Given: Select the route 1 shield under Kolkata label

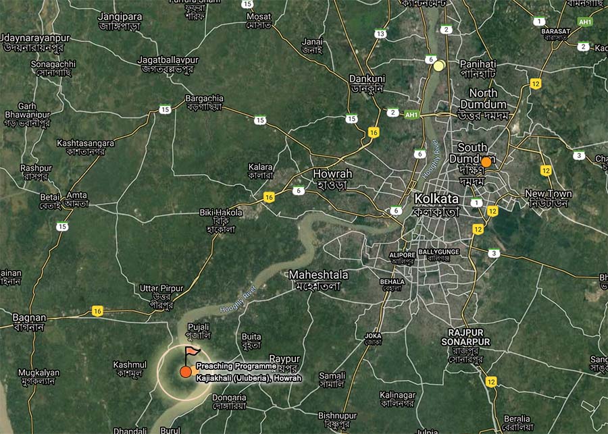Looking at the screenshot, I should coord(476,202).
